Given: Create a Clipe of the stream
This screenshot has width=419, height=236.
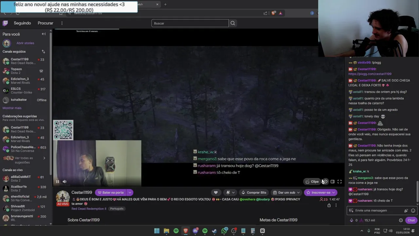Looking at the screenshot, I should coord(312,182).
